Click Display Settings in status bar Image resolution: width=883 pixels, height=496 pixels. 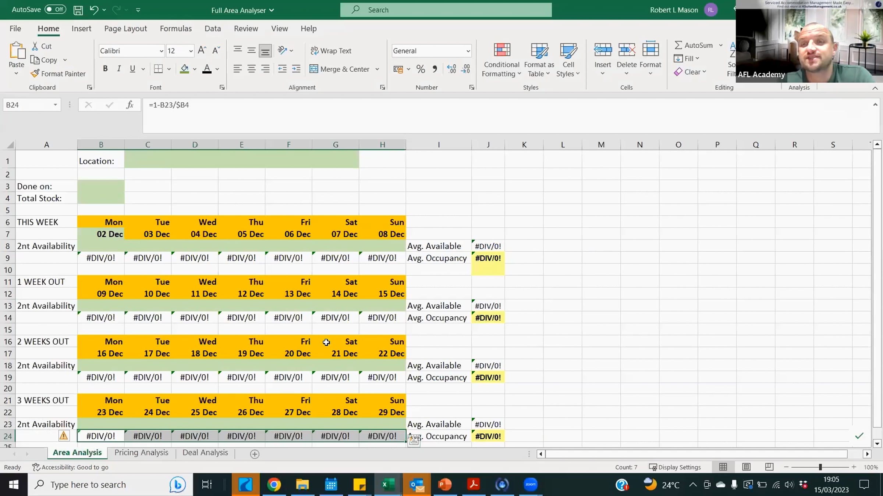pyautogui.click(x=675, y=467)
